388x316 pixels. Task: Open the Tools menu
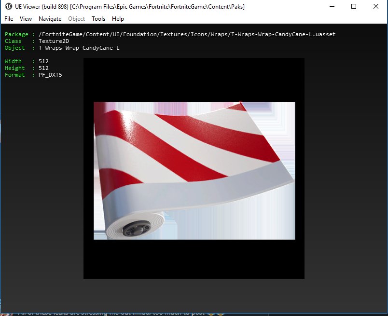(x=98, y=19)
